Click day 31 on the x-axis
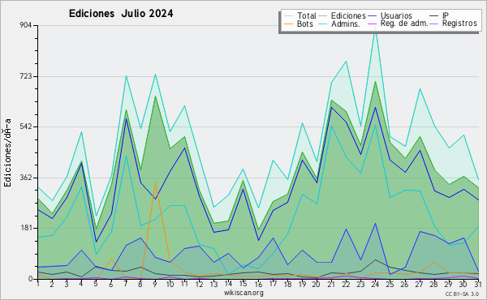This screenshot has height=300, width=487. 478,284
